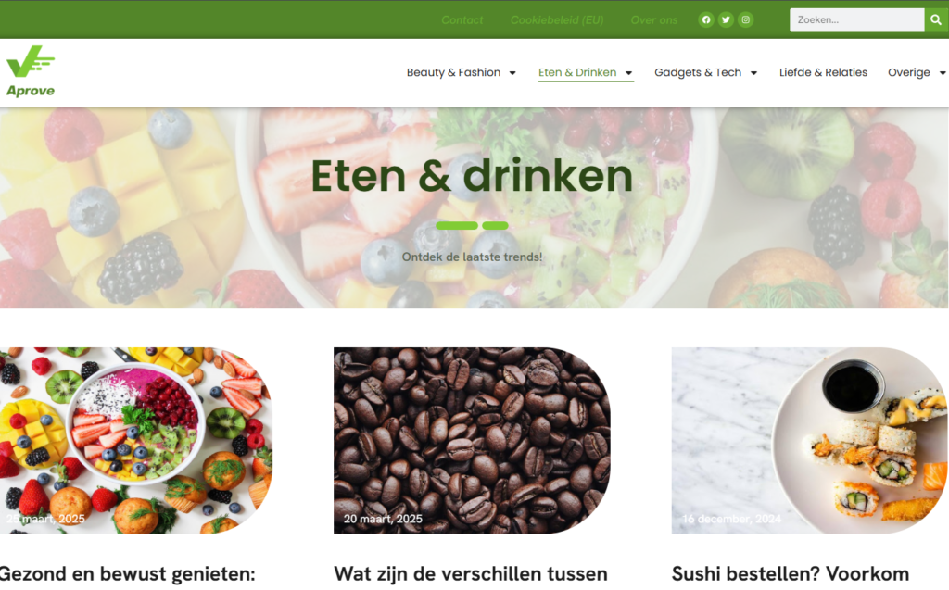
Task: Visit the Over ons link
Action: [x=654, y=20]
